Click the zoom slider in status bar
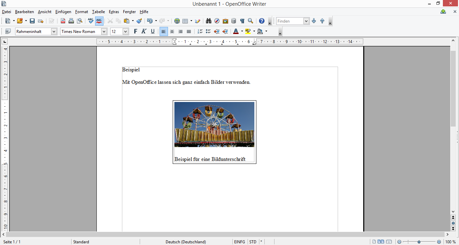The height and width of the screenshot is (245, 459). (419, 242)
